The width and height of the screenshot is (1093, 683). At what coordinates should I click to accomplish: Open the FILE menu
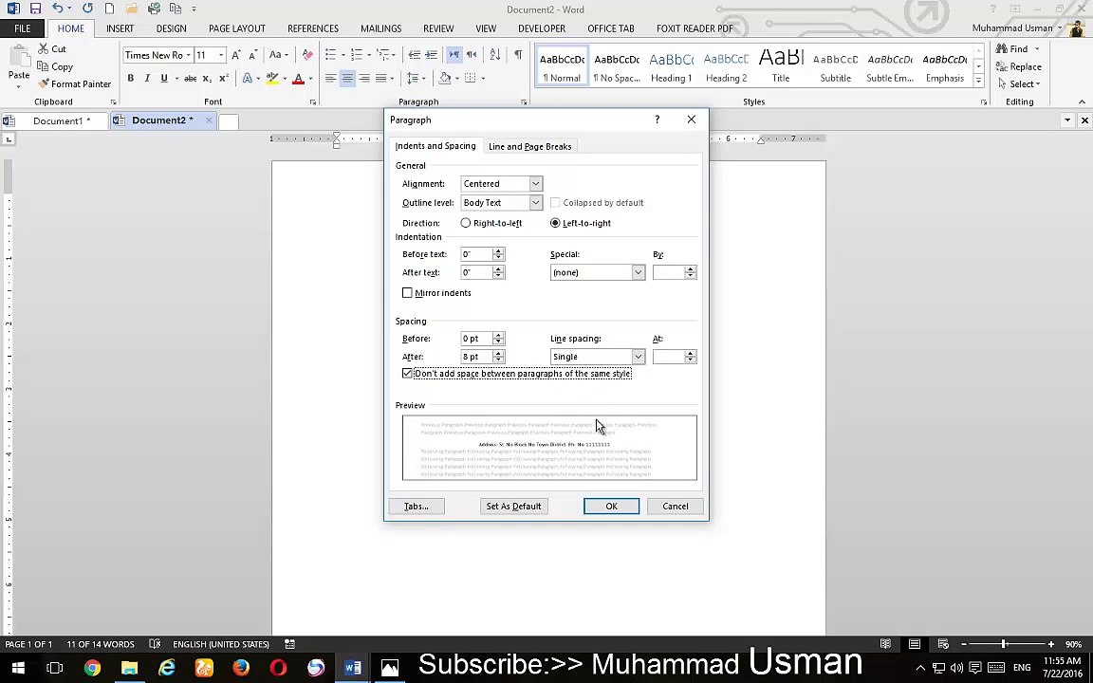coord(23,28)
